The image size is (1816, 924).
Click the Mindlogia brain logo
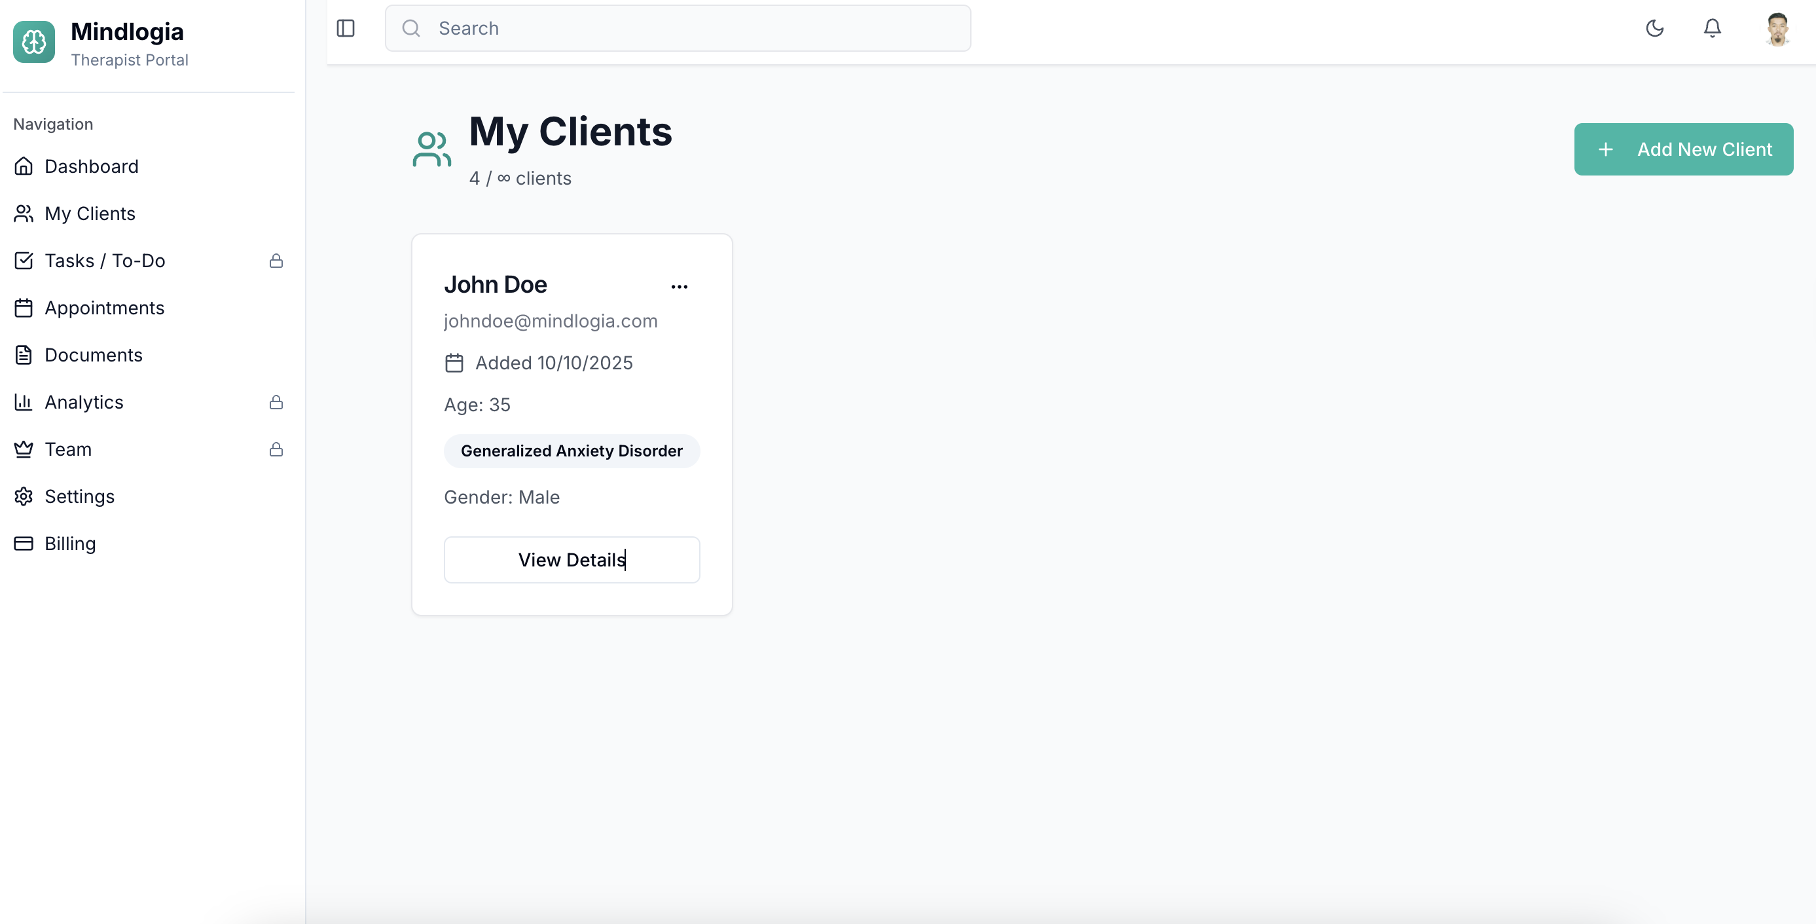click(34, 43)
